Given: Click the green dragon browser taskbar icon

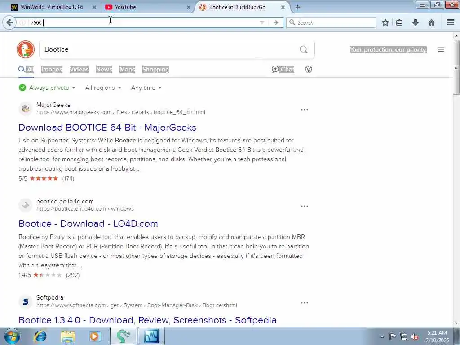Looking at the screenshot, I should point(123,336).
